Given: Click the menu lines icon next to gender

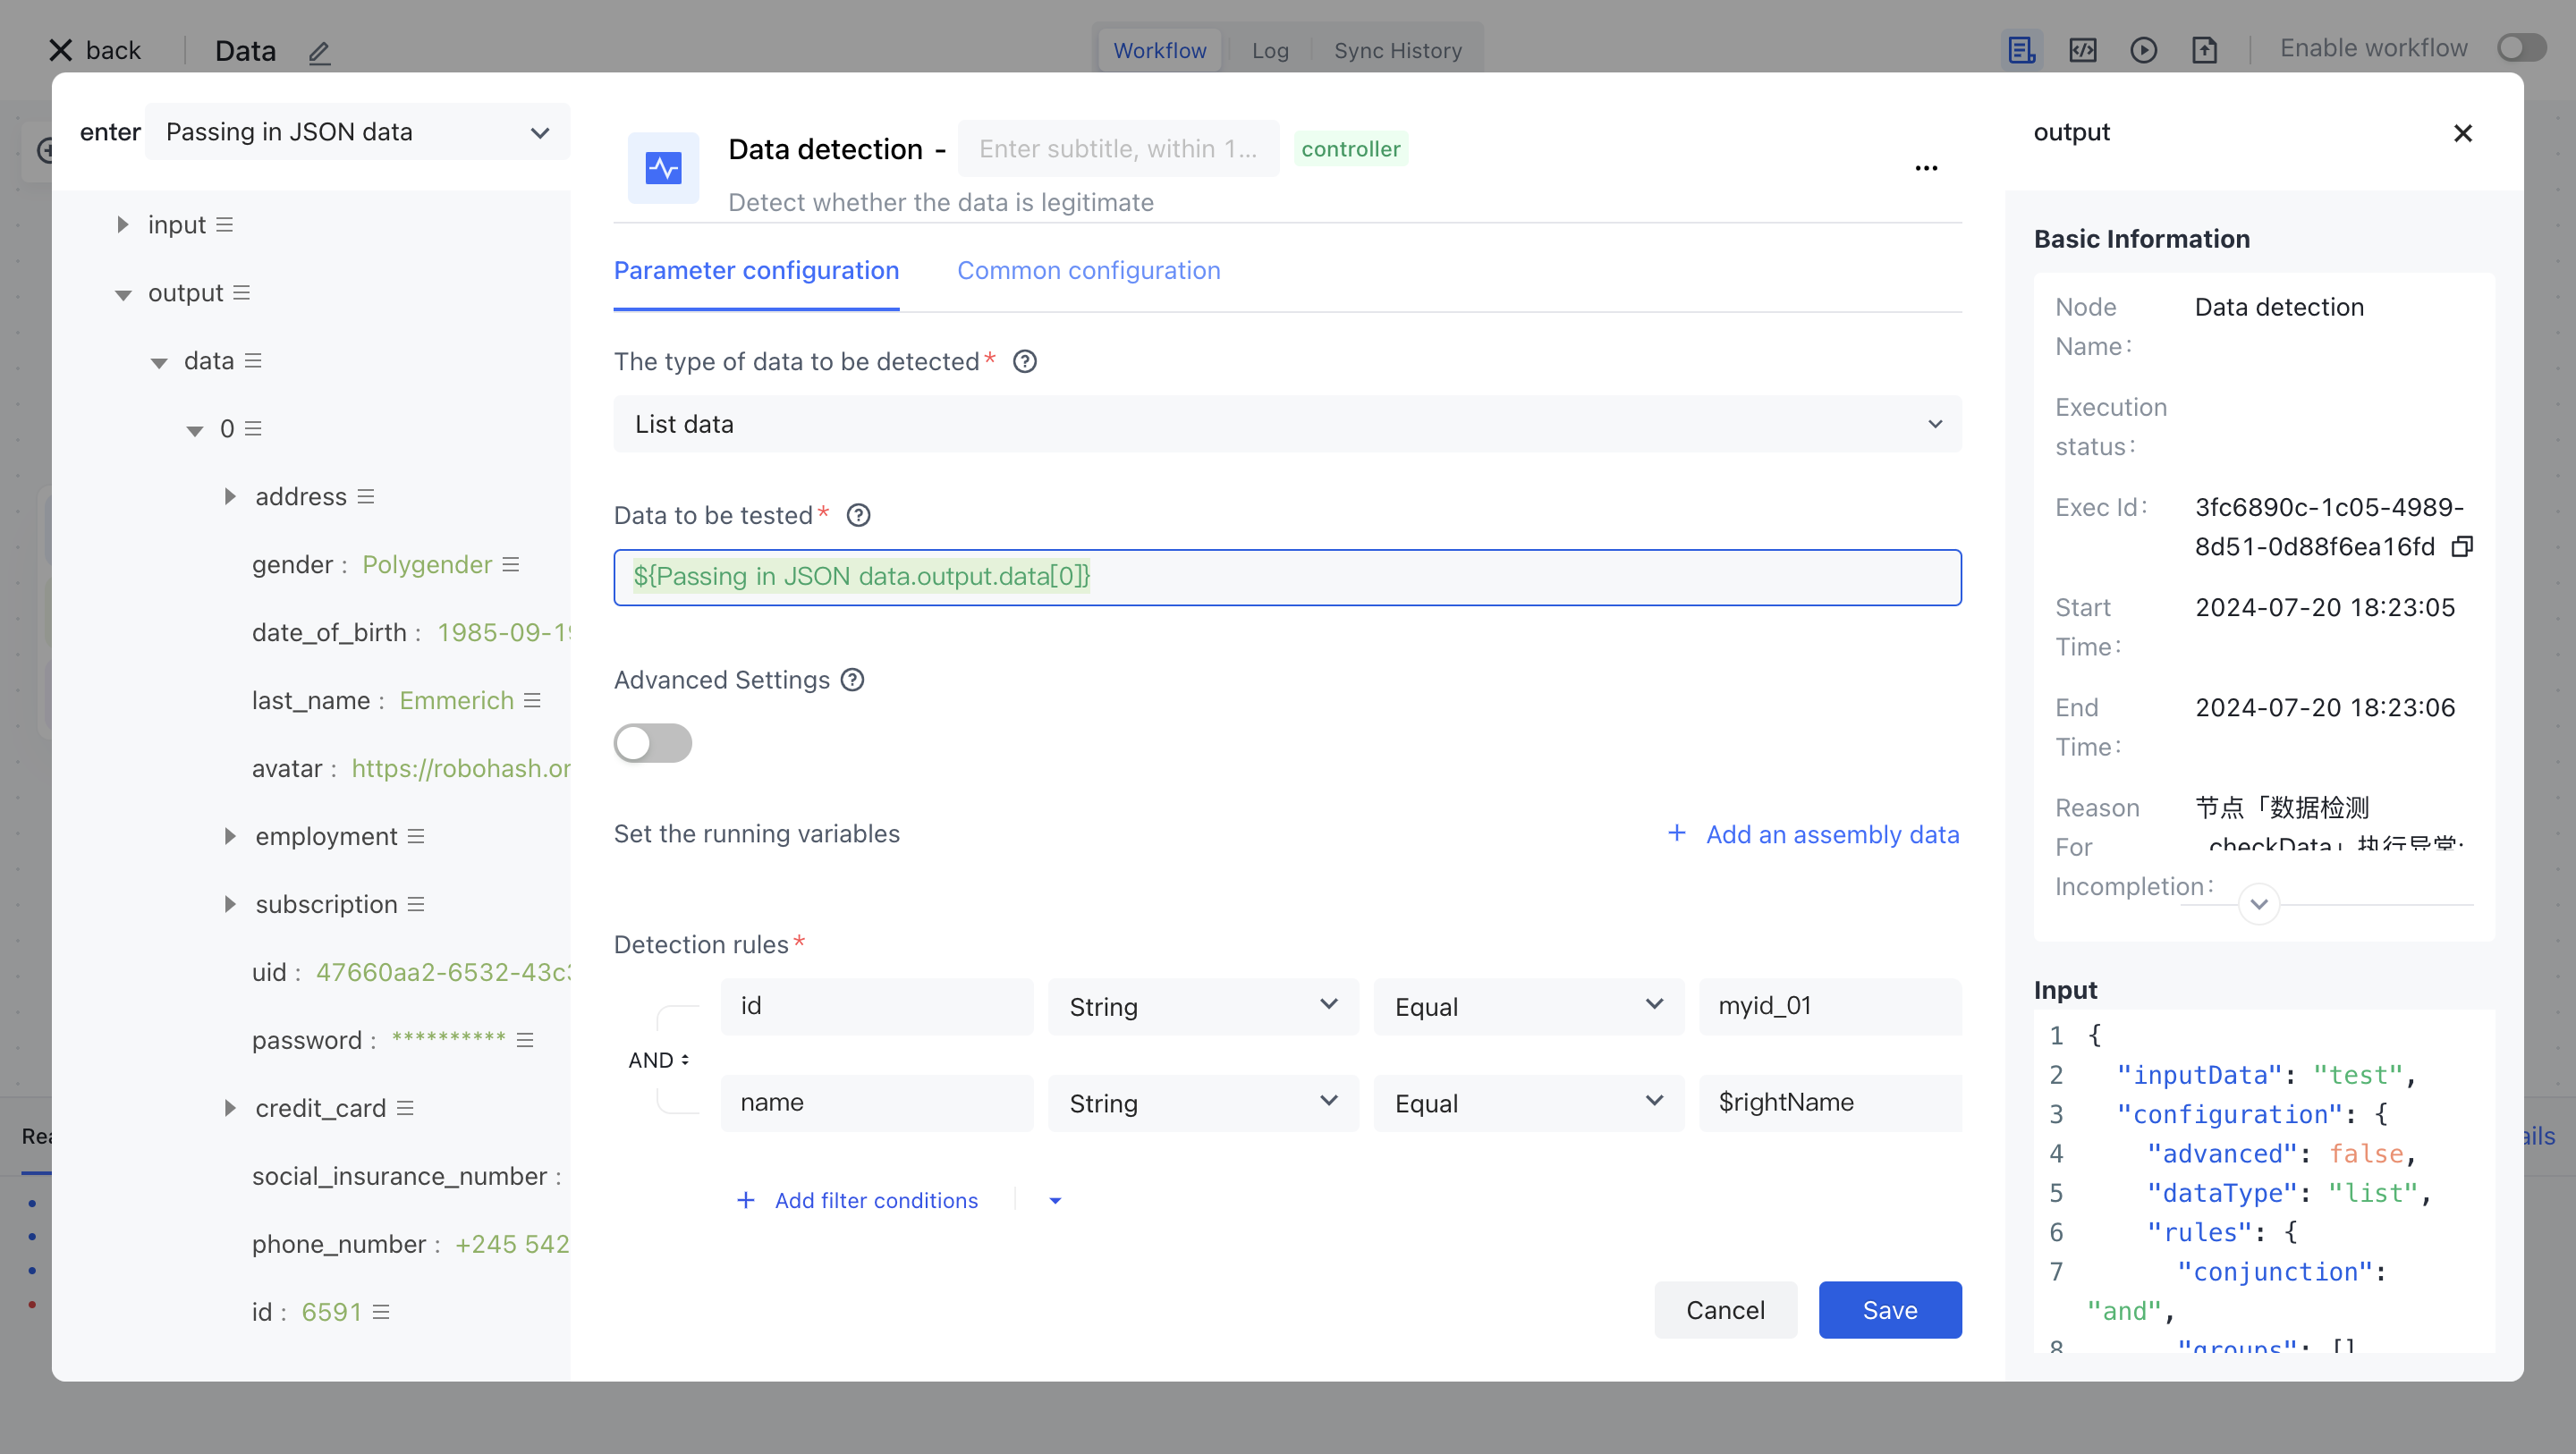Looking at the screenshot, I should [511, 565].
